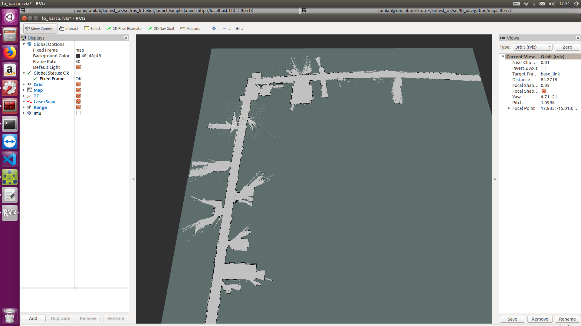Toggle Invert Z Axis checkbox
The width and height of the screenshot is (581, 326).
(544, 68)
